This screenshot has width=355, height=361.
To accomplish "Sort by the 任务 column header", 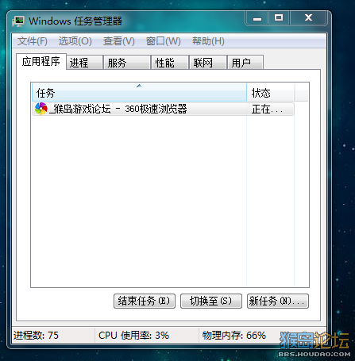I will 139,92.
